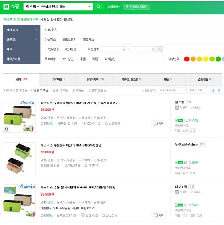Click heart 찜하기 0 on second product
This screenshot has height=225, width=224.
pos(72,166)
